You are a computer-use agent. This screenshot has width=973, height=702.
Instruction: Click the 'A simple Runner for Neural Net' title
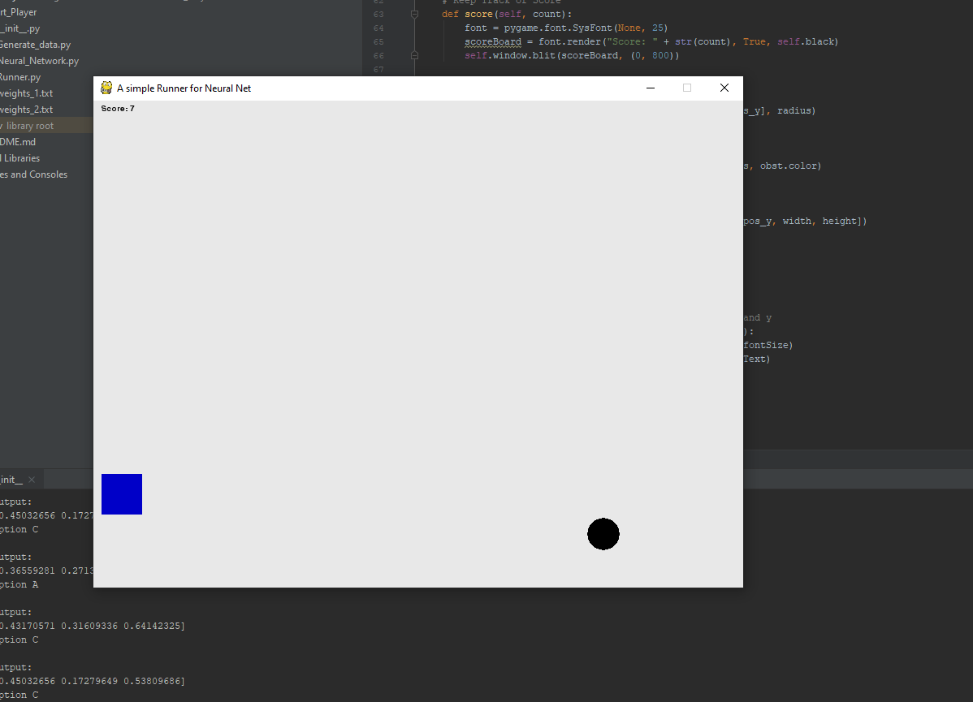click(x=184, y=88)
